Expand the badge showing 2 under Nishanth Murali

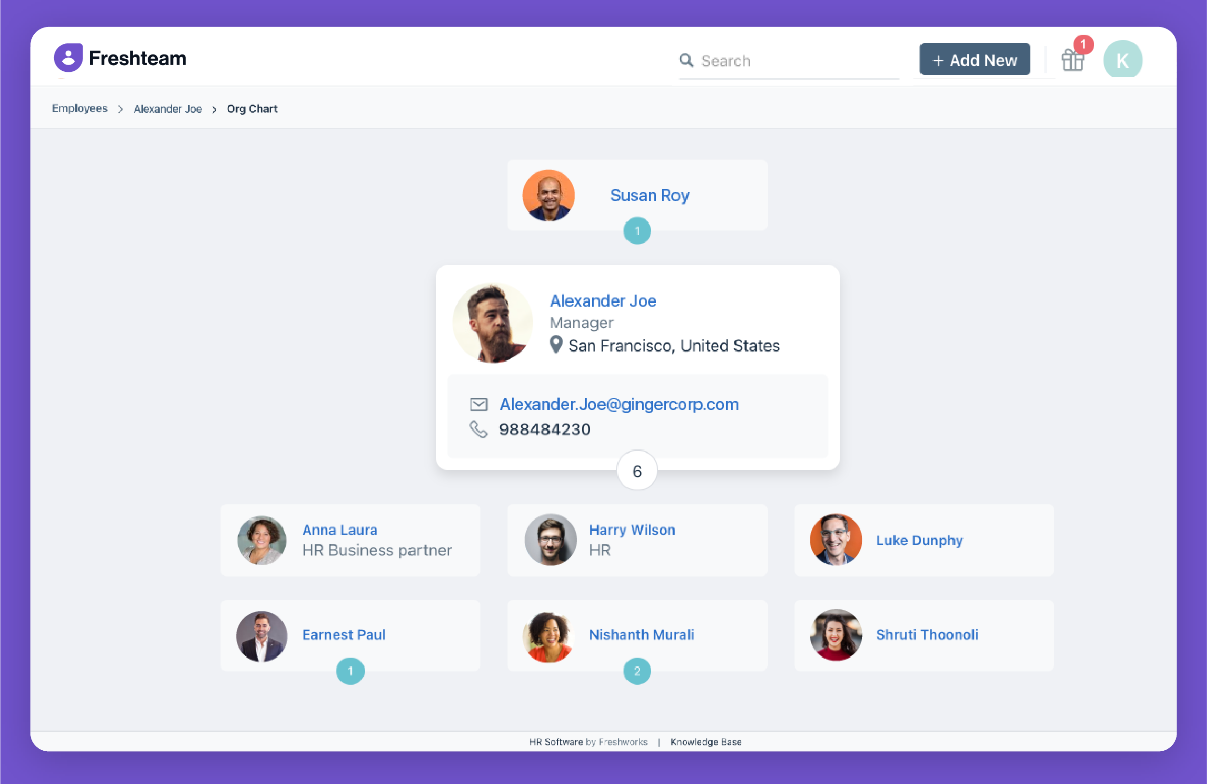pyautogui.click(x=637, y=671)
